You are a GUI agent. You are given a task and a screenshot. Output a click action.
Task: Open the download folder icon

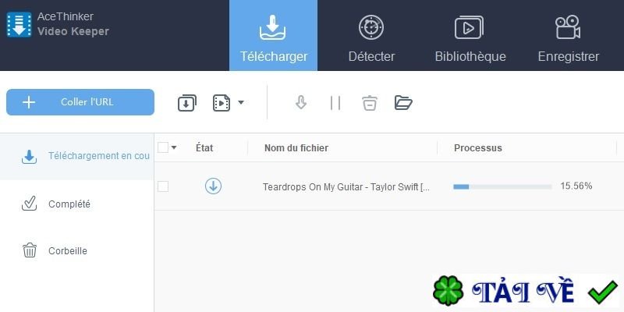[x=403, y=103]
